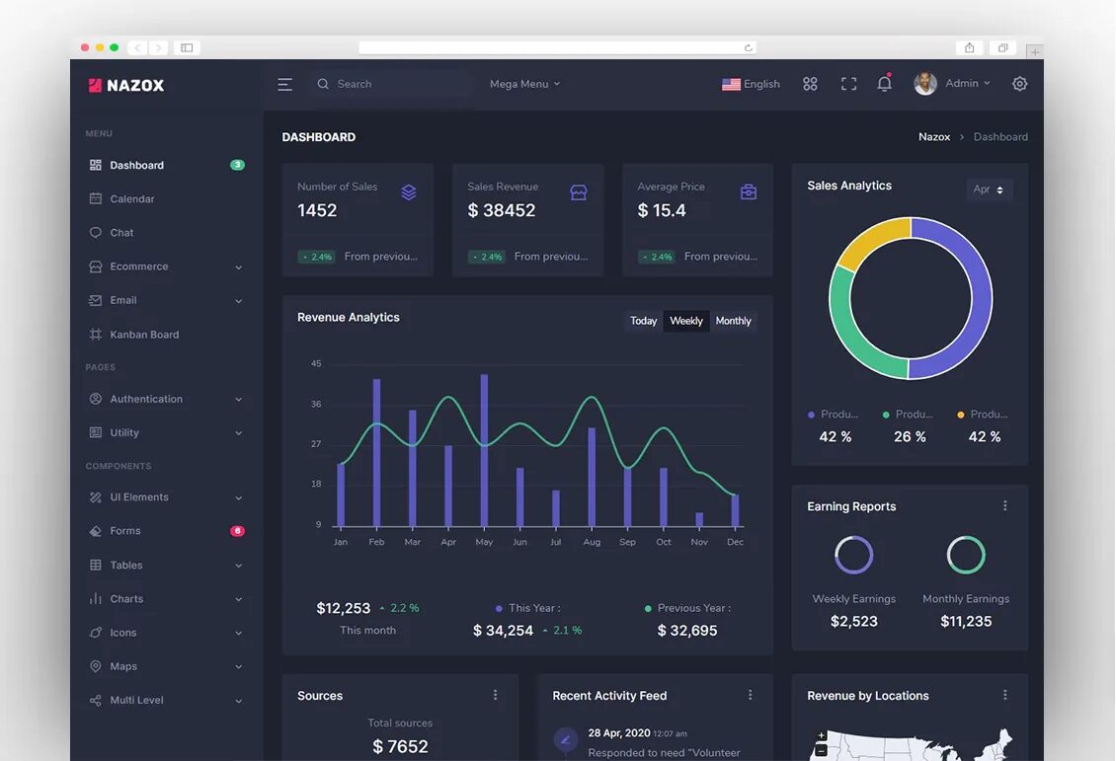Open Sources card three-dot menu

pos(496,695)
